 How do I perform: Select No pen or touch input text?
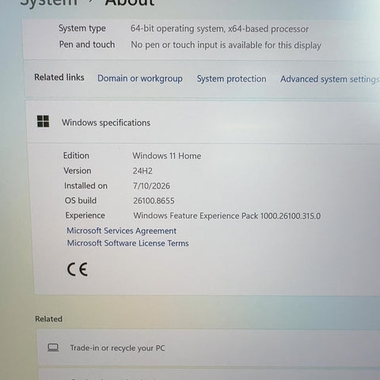[x=226, y=45]
